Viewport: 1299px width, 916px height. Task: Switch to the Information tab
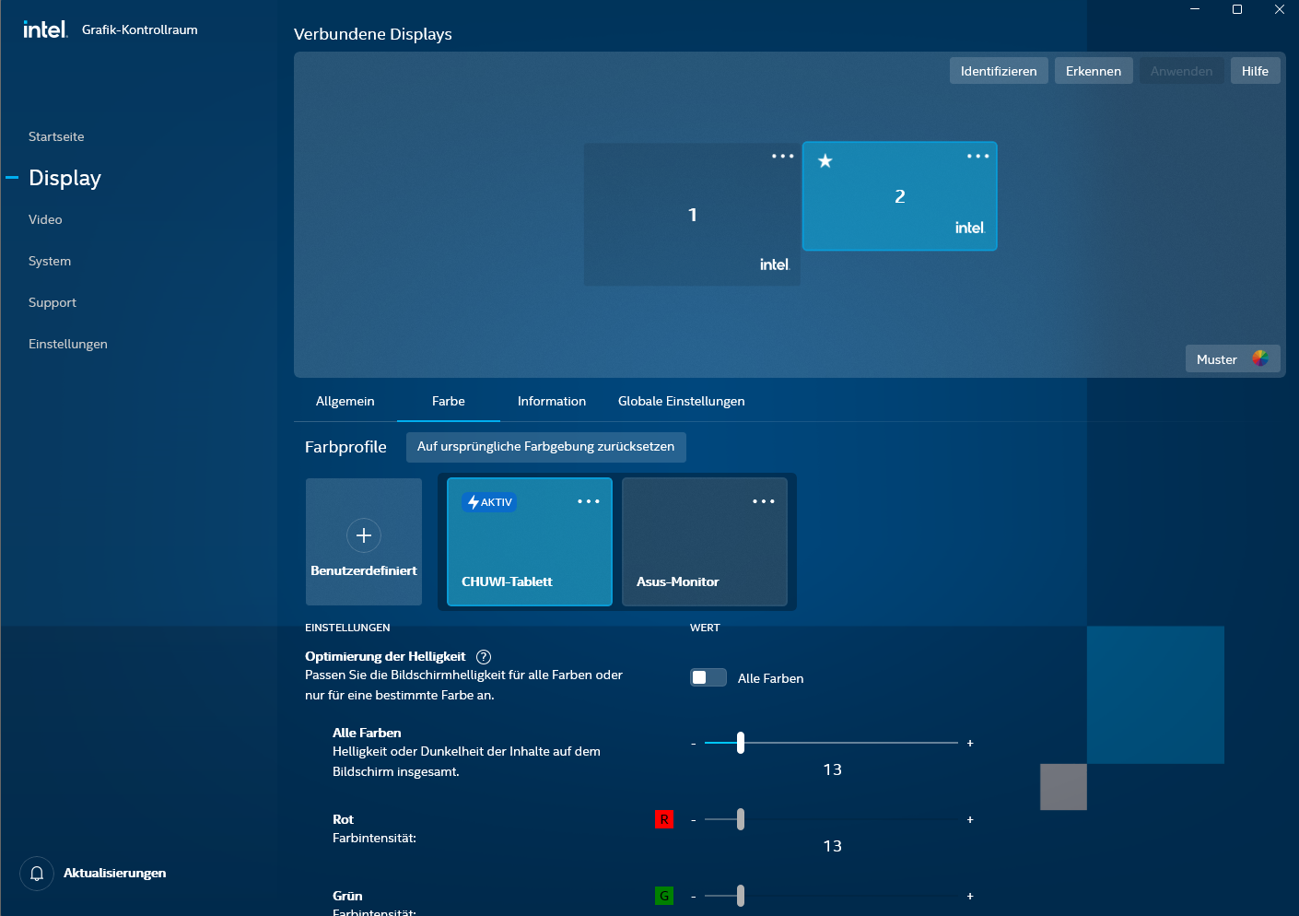(x=552, y=402)
